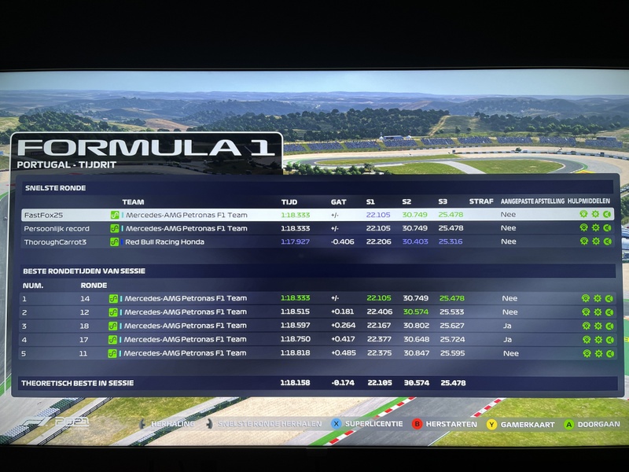Click gear assist icon for lap 11 row
Viewport: 629px width, 472px height.
(x=599, y=353)
